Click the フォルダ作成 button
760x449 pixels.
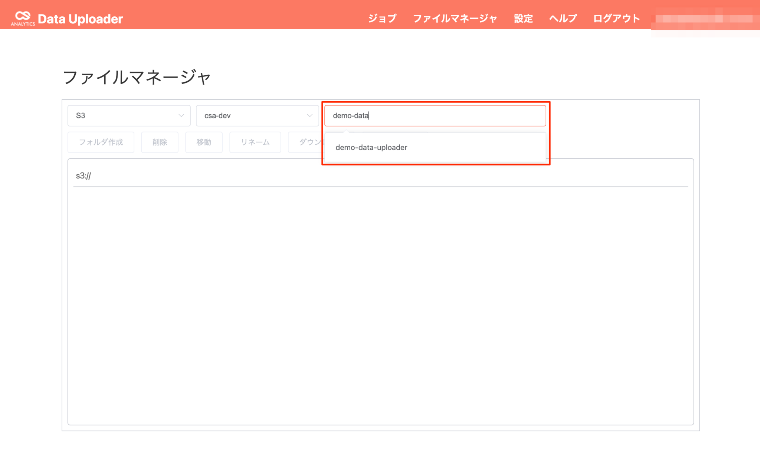(101, 142)
